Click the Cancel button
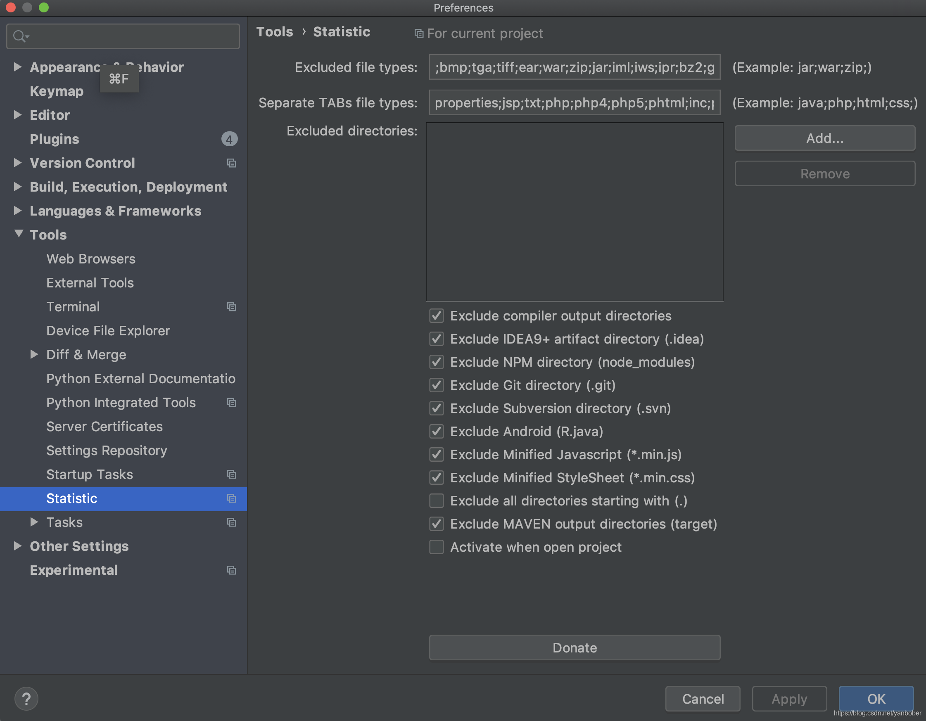Viewport: 926px width, 721px height. tap(703, 699)
